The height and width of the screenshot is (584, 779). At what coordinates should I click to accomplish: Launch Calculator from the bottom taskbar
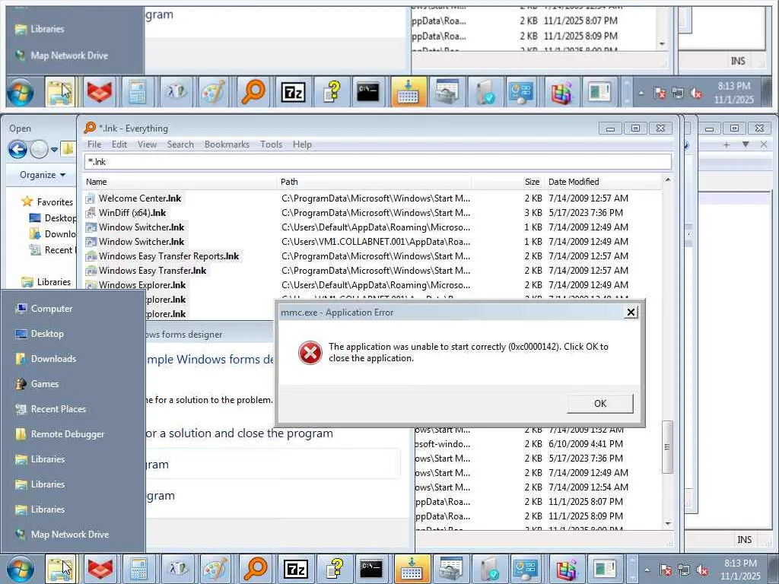point(138,569)
